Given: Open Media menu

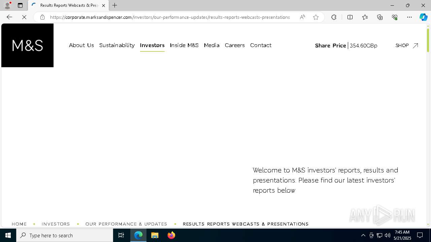Looking at the screenshot, I should click(212, 45).
